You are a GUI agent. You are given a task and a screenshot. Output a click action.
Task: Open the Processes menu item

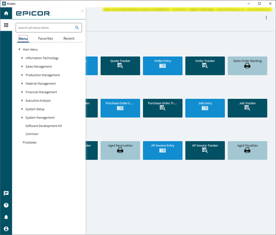click(29, 143)
